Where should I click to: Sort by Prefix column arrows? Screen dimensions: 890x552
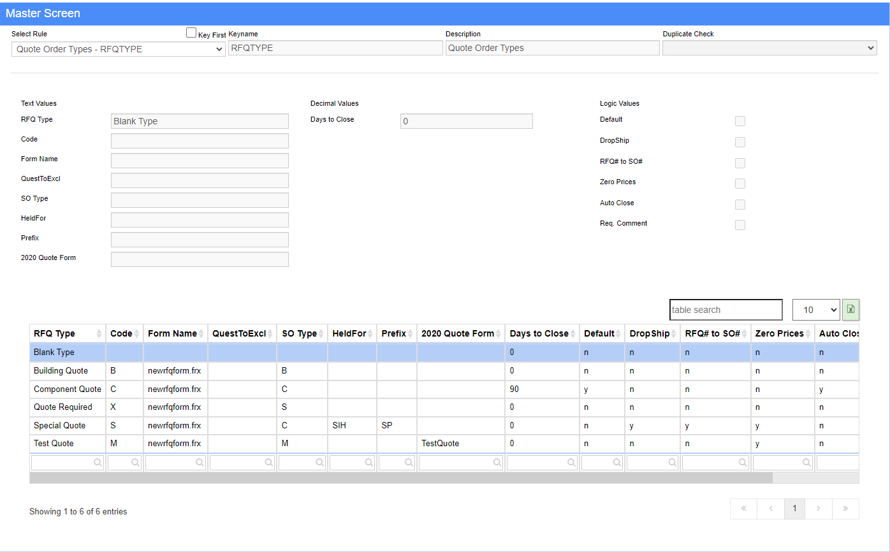pos(410,333)
